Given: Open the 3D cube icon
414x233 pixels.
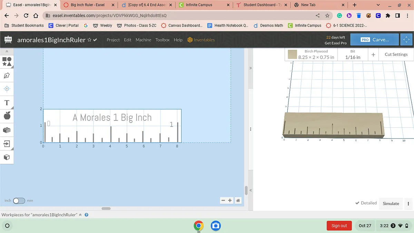Looking at the screenshot, I should 7,157.
